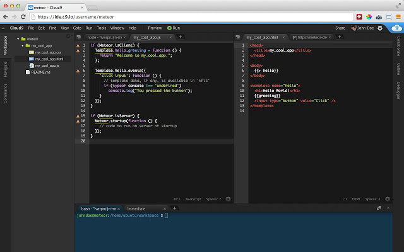Toggle the Navigate side panel
Screen dimensions: 404x252
[6, 69]
